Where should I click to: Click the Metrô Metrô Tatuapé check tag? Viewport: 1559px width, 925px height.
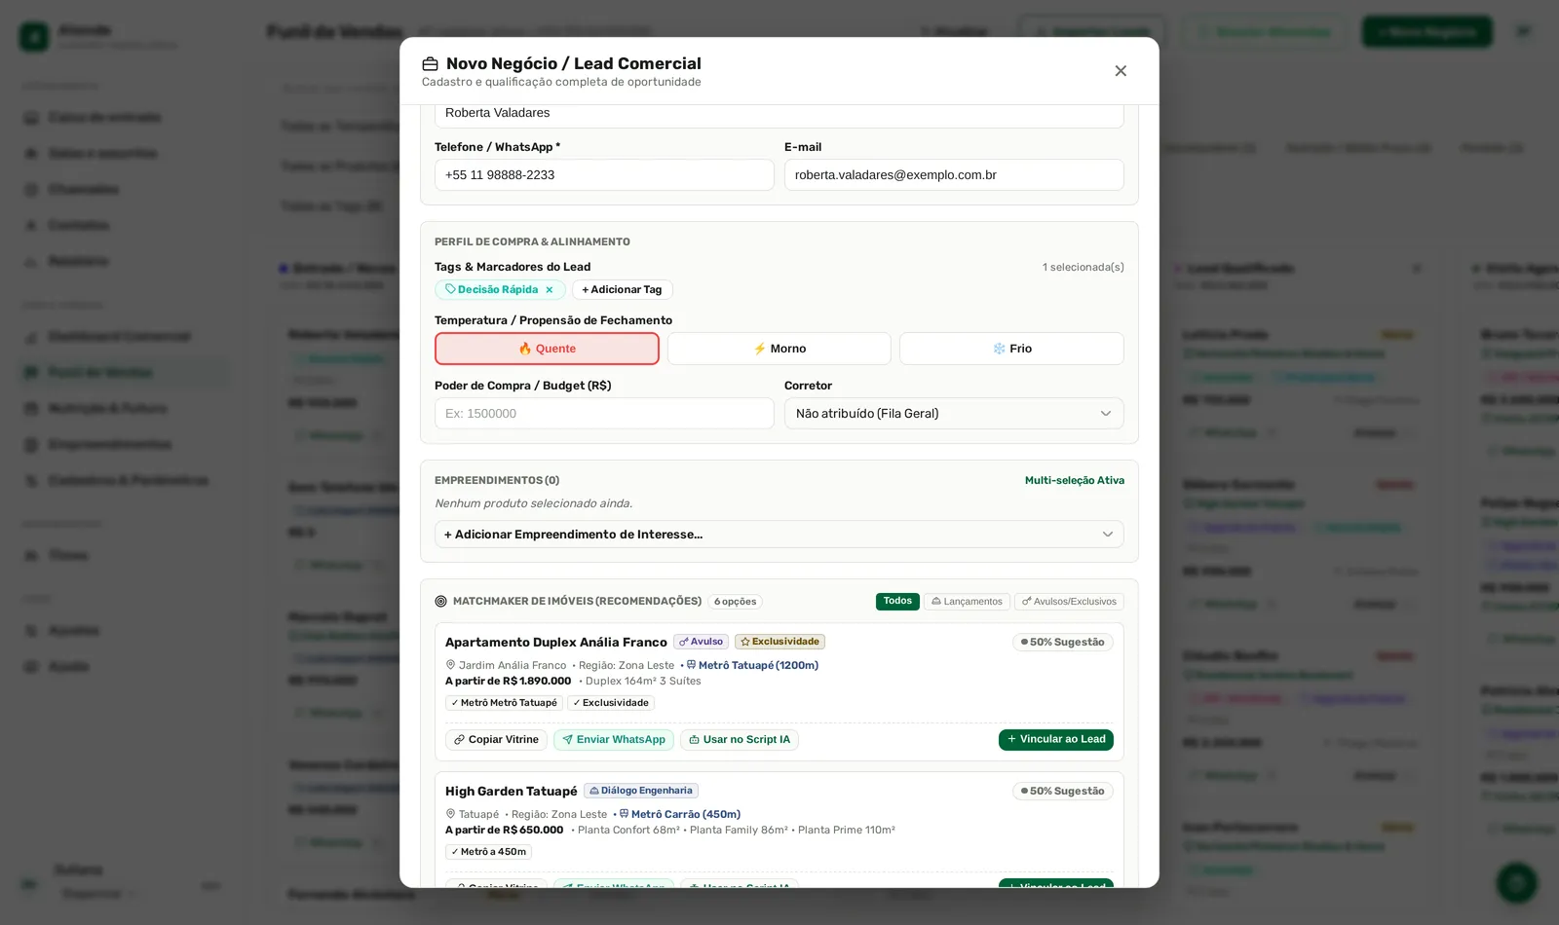click(x=504, y=703)
